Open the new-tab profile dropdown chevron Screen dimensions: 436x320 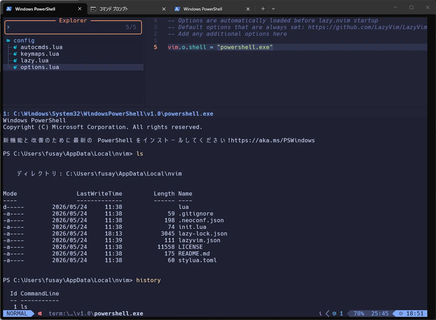273,9
